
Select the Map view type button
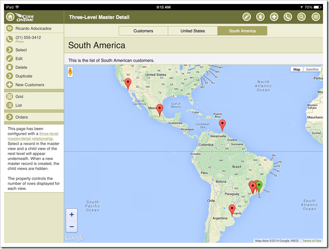click(297, 69)
